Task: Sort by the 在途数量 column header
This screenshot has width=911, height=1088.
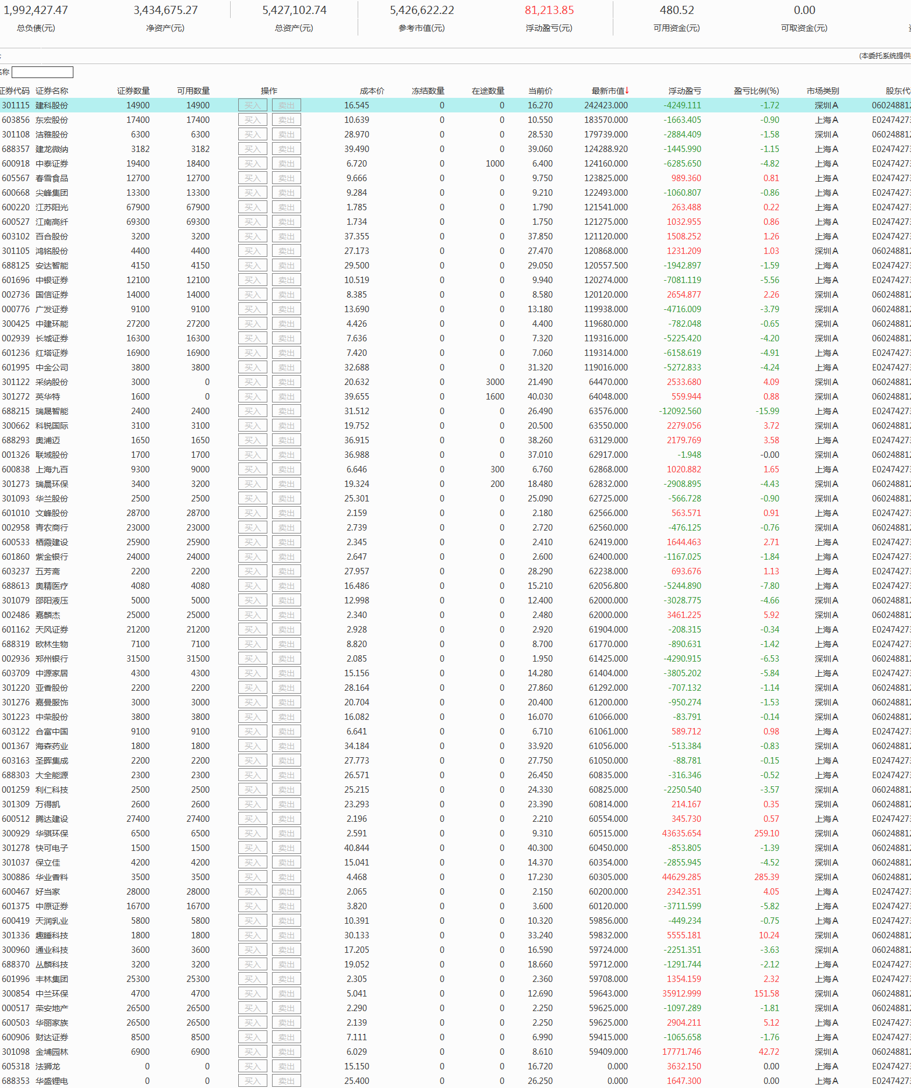Action: pyautogui.click(x=488, y=91)
